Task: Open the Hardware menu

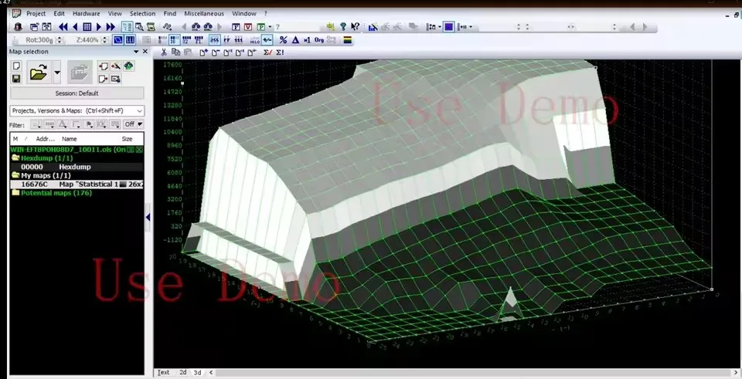Action: pyautogui.click(x=86, y=14)
